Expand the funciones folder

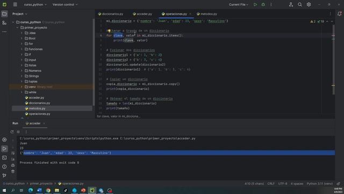coord(21,49)
